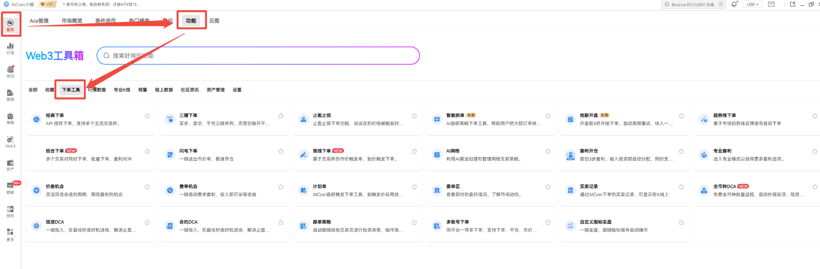Image resolution: width=820 pixels, height=269 pixels.
Task: Open the Web3 sidebar icon
Action: tap(10, 142)
